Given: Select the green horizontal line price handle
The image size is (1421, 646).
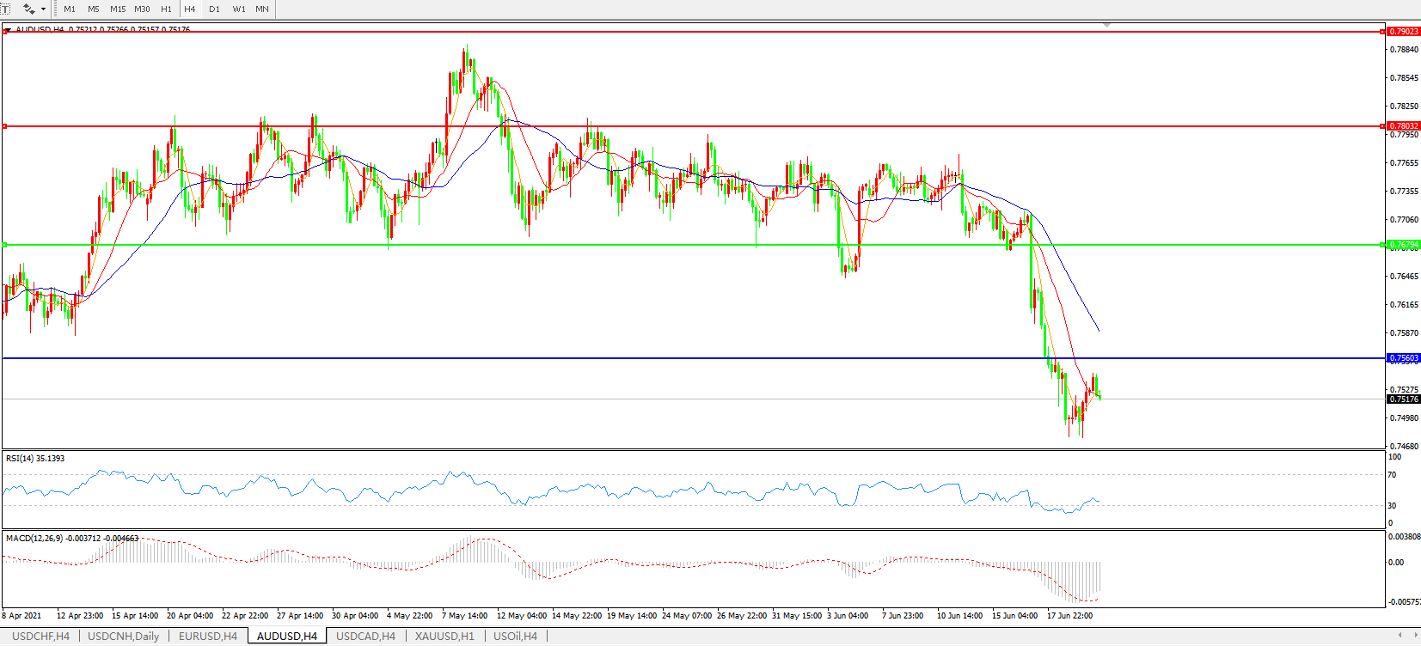Looking at the screenshot, I should (1383, 245).
